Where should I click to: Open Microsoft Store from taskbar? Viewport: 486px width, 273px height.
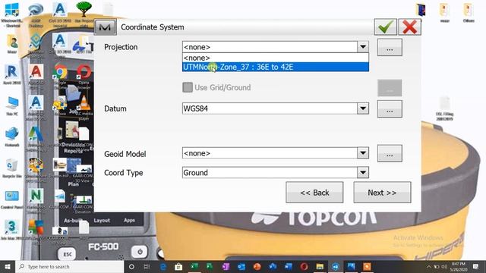coord(178,266)
